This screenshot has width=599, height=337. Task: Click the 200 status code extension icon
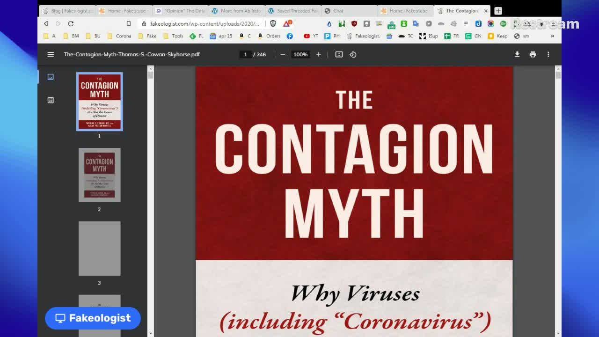point(391,24)
